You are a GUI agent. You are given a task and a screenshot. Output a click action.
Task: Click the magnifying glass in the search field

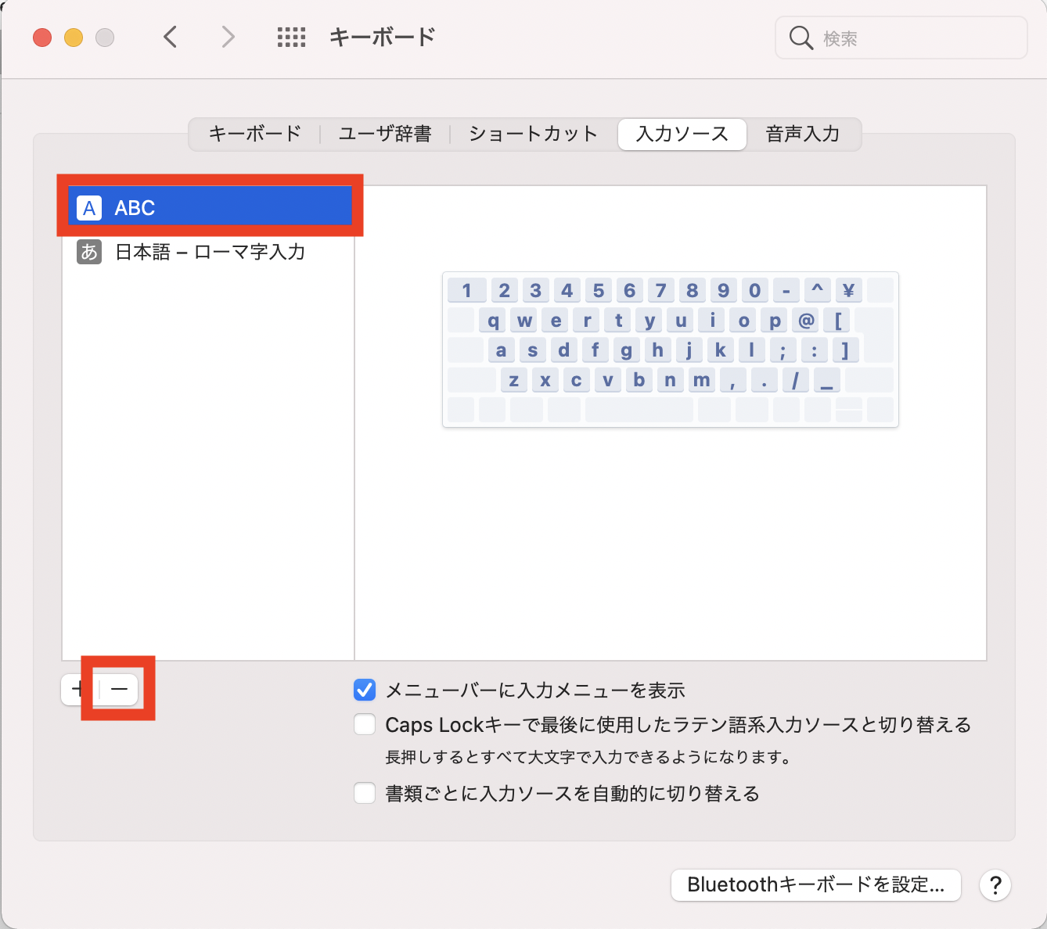point(801,37)
